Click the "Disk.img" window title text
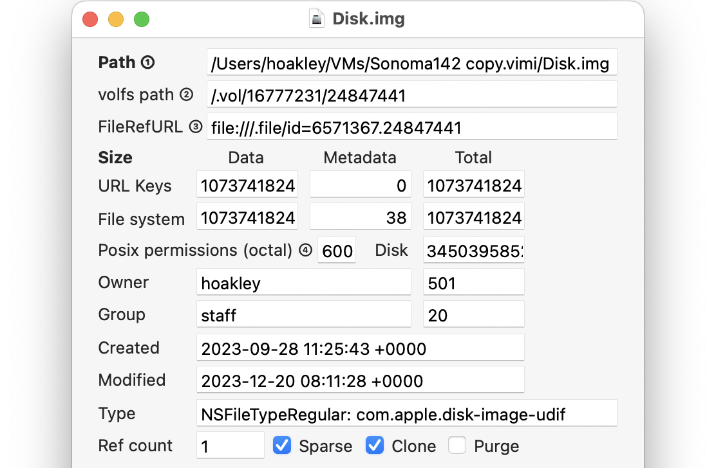716x468 pixels. pyautogui.click(x=368, y=19)
